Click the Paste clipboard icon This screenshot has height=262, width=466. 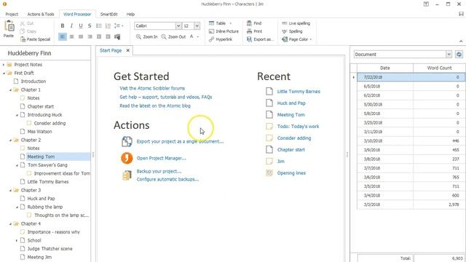point(9,26)
